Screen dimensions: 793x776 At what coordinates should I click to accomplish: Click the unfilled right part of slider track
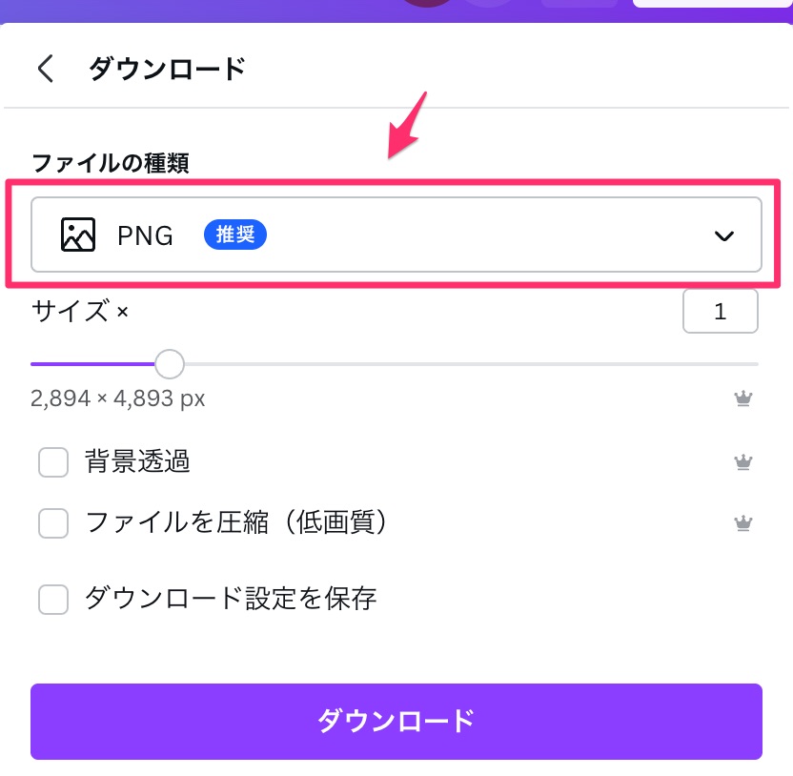pos(472,364)
